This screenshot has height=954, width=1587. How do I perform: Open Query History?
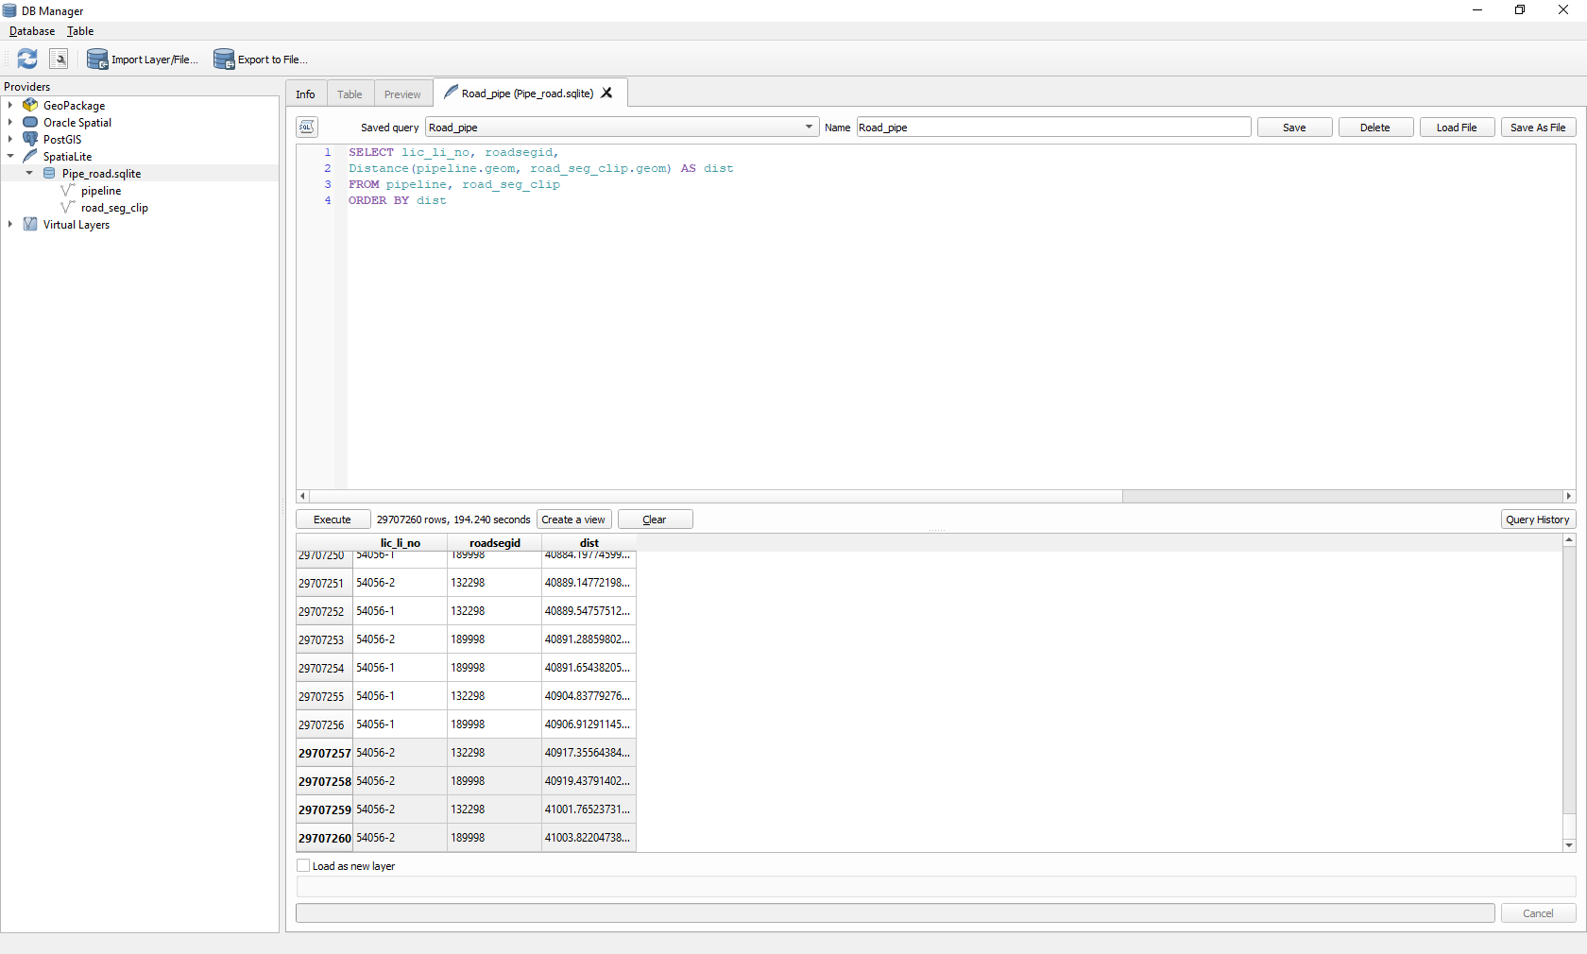click(x=1538, y=519)
